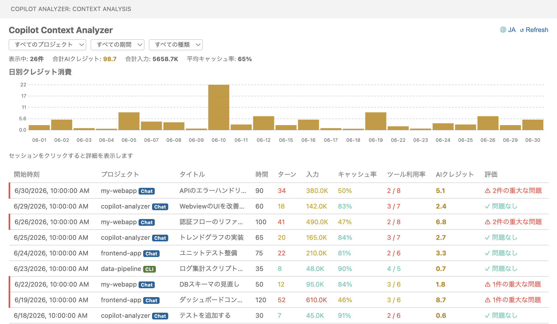The image size is (557, 324).
Task: Click warning icon on the 6/22/2026 row
Action: click(487, 284)
